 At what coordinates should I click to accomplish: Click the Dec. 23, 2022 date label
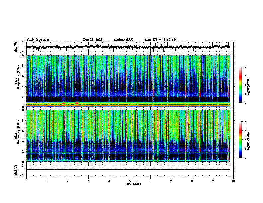(93, 40)
